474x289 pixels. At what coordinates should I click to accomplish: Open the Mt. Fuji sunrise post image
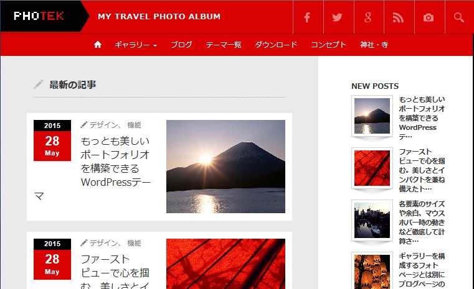[225, 167]
